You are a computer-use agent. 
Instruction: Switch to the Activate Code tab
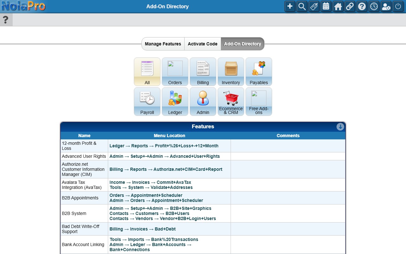pos(203,44)
